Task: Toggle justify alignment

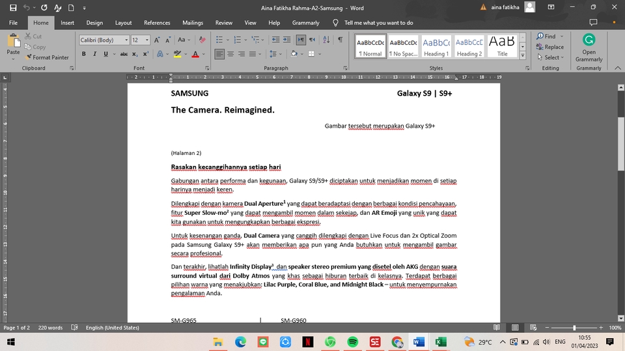Action: 253,54
